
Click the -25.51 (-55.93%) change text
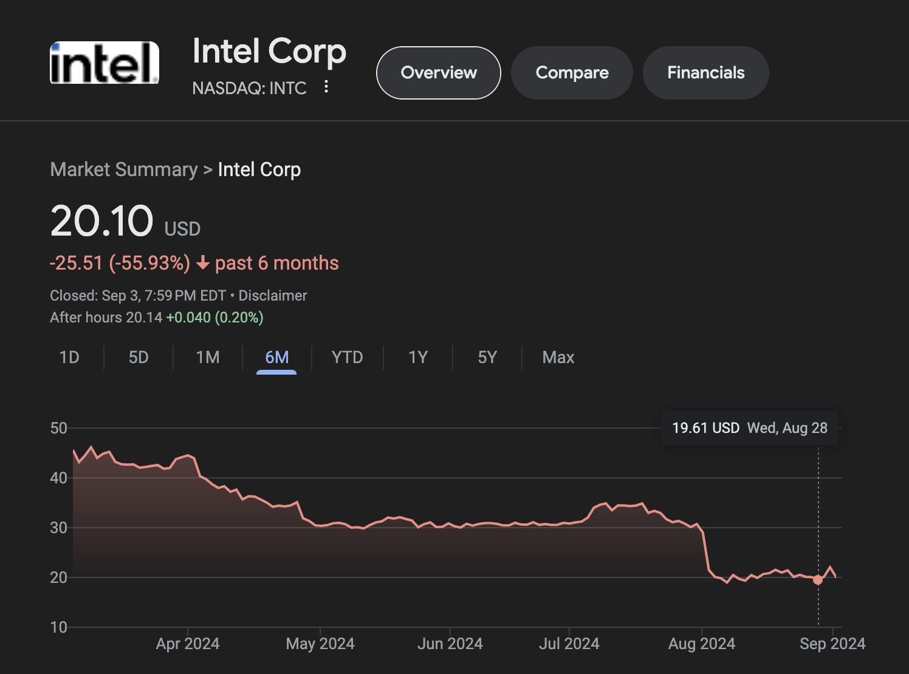click(120, 263)
